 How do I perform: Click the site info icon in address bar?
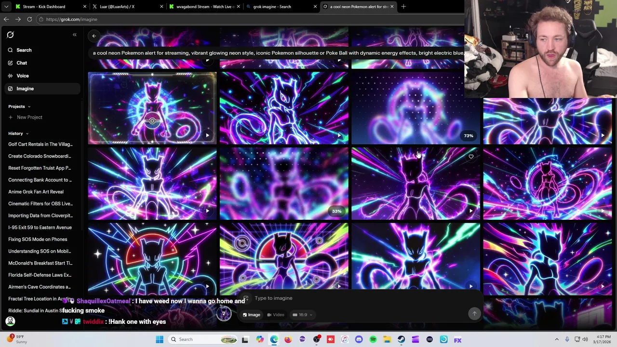click(41, 19)
